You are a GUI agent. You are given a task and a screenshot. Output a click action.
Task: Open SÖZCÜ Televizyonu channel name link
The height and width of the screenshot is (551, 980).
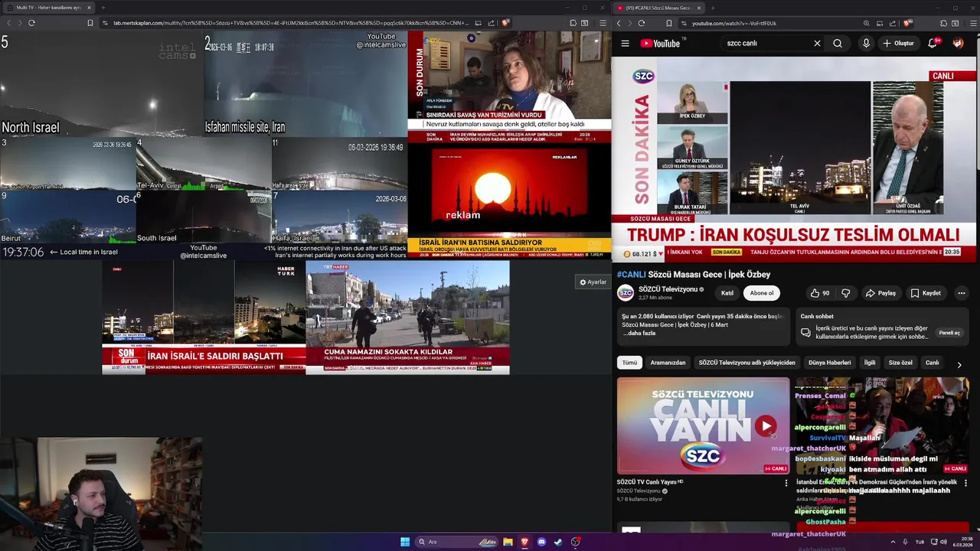668,289
